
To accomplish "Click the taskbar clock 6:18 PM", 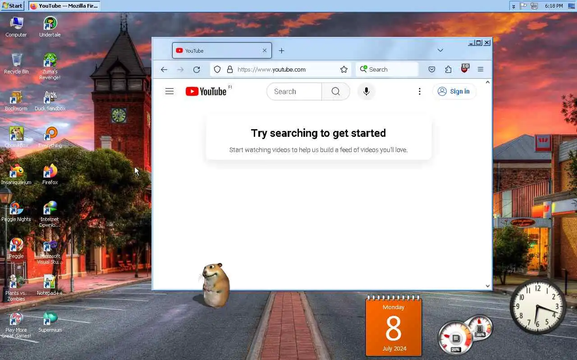I will 554,6.
